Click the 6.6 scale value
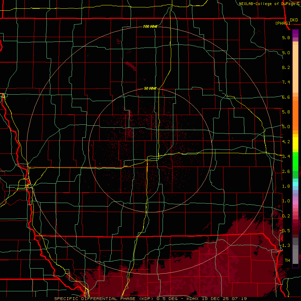 pyautogui.click(x=286, y=97)
